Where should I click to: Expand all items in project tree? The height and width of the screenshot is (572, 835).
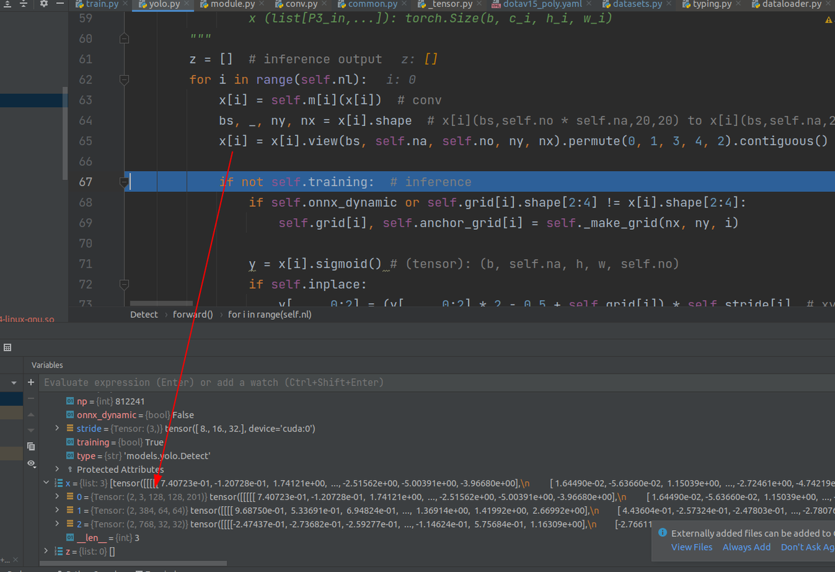tap(7, 4)
